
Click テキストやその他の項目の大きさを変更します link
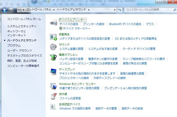point(87,74)
